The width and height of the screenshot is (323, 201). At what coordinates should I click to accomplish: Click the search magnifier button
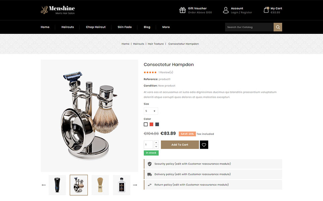[278, 27]
